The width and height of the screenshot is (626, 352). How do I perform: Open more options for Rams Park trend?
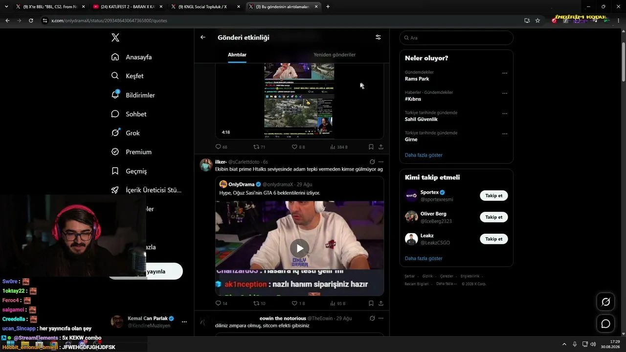point(505,73)
